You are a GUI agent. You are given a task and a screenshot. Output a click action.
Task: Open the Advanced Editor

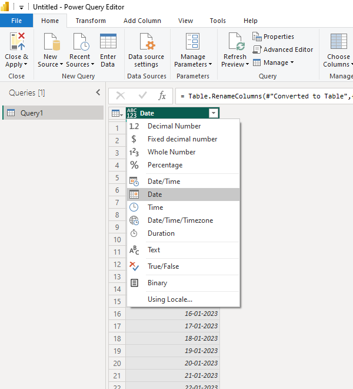point(282,50)
